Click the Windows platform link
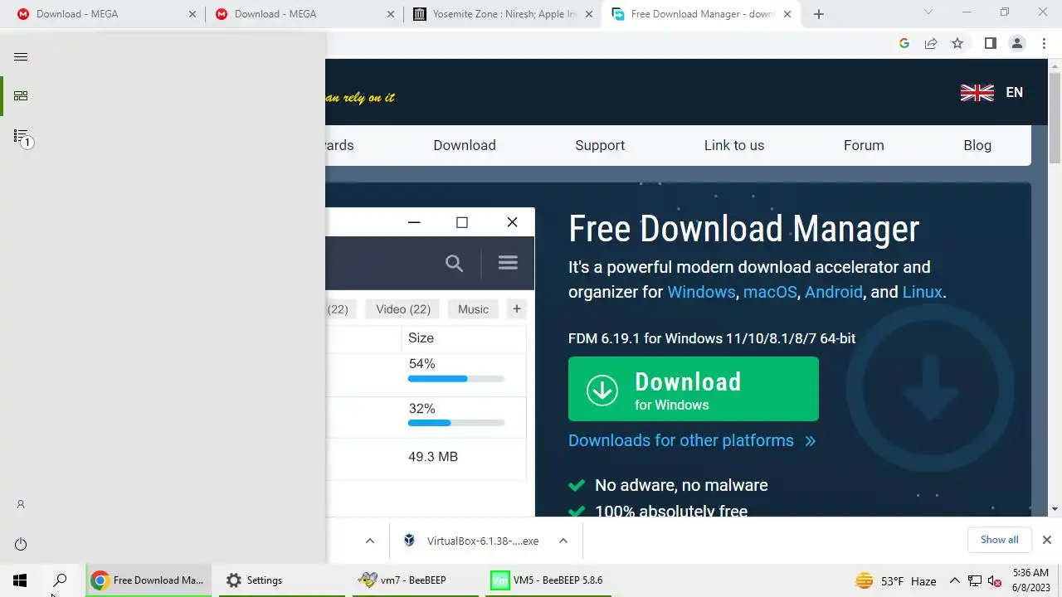1062x597 pixels. (x=701, y=292)
